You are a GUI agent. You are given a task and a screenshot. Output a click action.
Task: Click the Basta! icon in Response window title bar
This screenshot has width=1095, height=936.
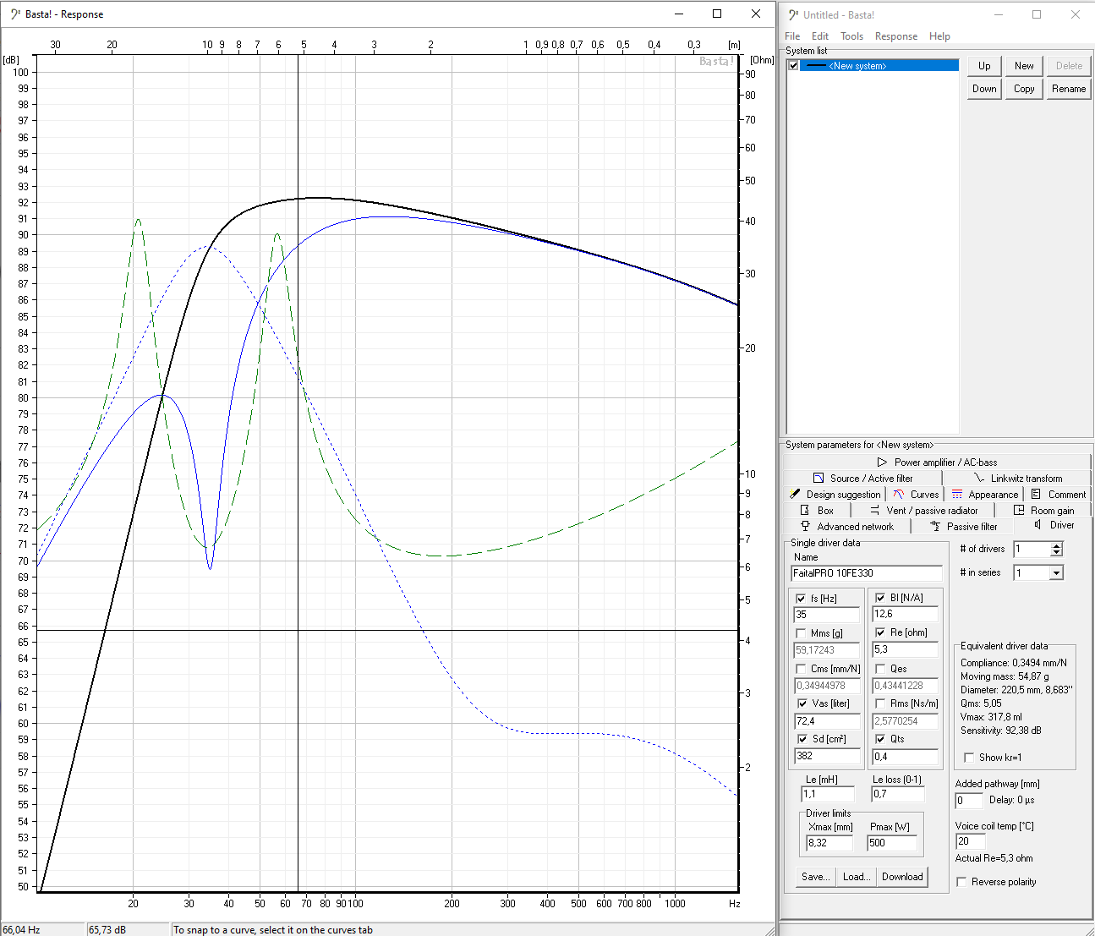coord(15,14)
